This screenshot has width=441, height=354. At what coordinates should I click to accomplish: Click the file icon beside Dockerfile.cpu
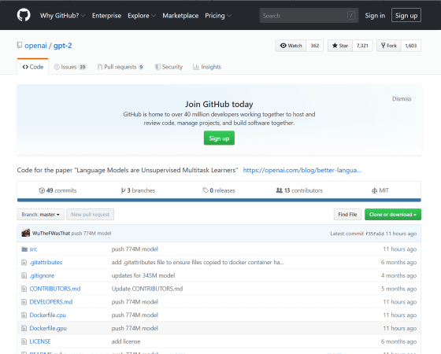pos(24,315)
